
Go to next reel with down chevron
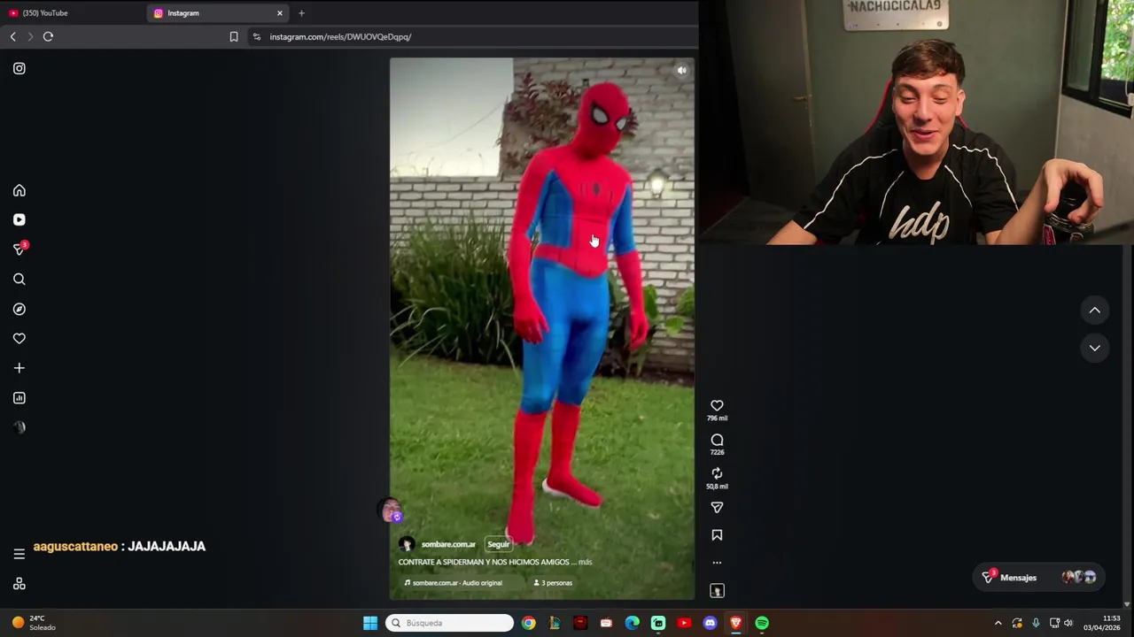click(1095, 349)
